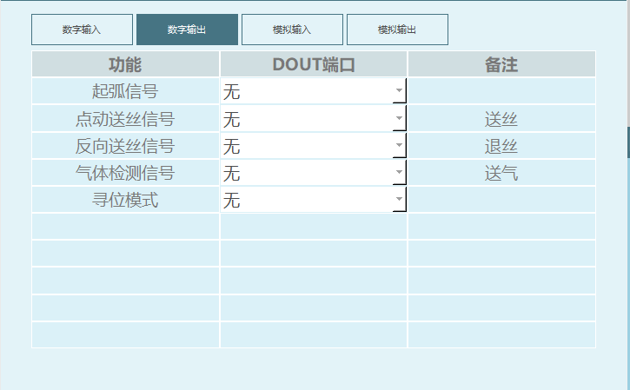Image resolution: width=630 pixels, height=390 pixels.
Task: Click the 送气 remark cell
Action: click(501, 173)
